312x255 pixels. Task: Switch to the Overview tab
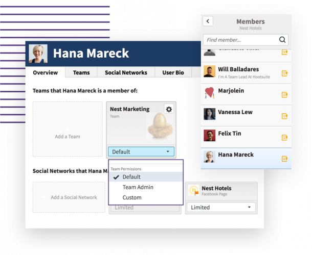(46, 72)
